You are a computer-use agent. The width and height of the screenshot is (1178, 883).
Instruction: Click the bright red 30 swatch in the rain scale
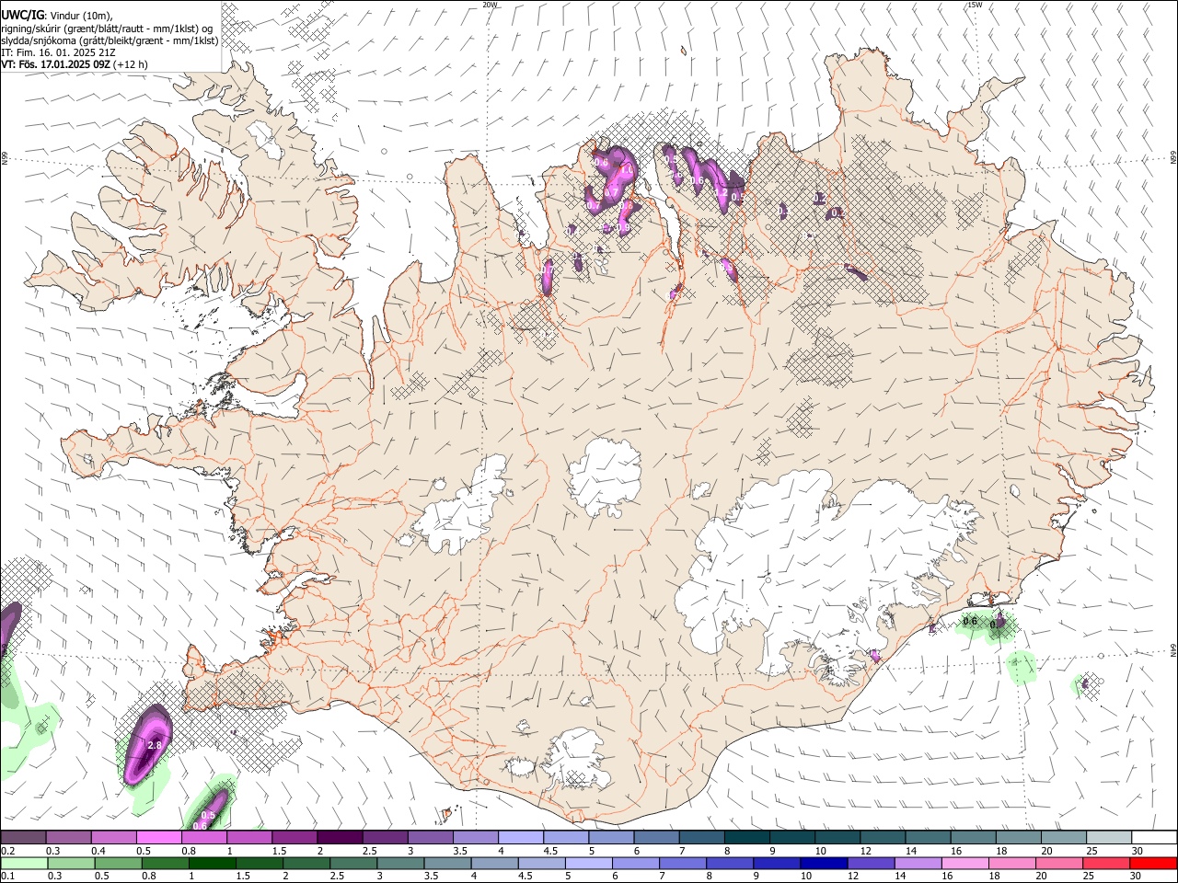(1153, 863)
